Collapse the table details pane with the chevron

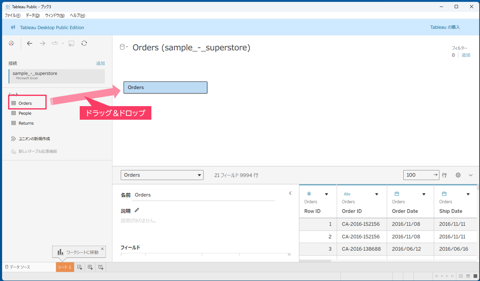290,193
